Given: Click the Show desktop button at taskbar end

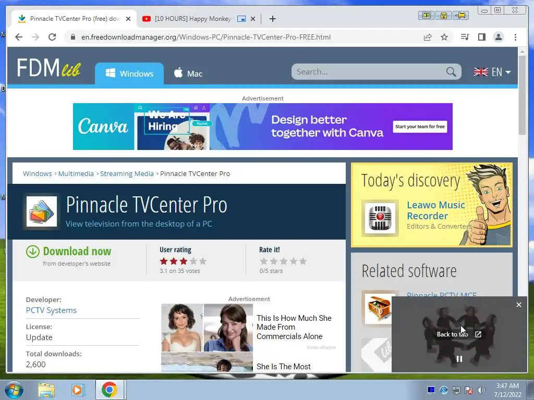Looking at the screenshot, I should point(531,390).
